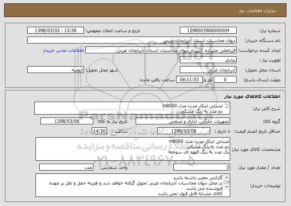The image size is (291, 206).
Task: Click the line گارانتی معتبر داشته باشد
Action: point(198,178)
